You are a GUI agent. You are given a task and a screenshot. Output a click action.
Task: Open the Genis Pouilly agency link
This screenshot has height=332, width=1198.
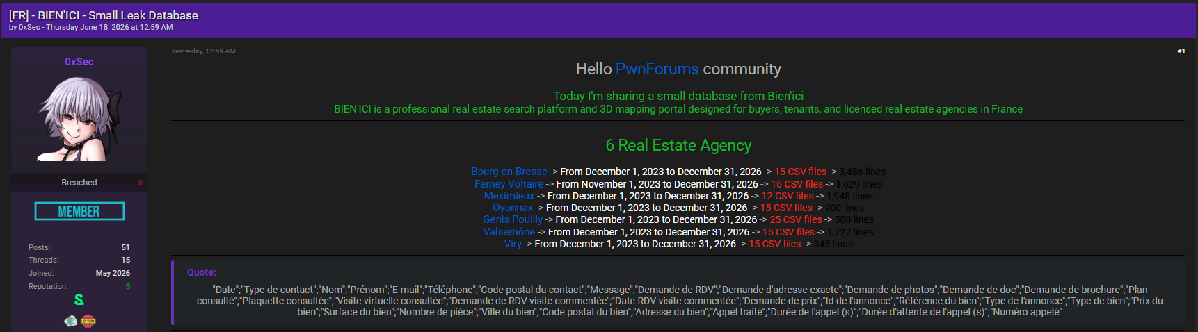[513, 219]
